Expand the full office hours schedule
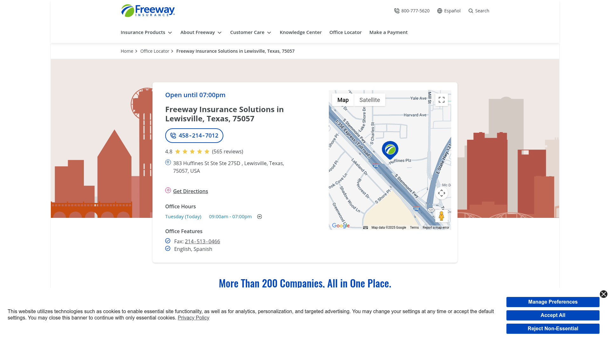The width and height of the screenshot is (610, 343). click(x=259, y=216)
